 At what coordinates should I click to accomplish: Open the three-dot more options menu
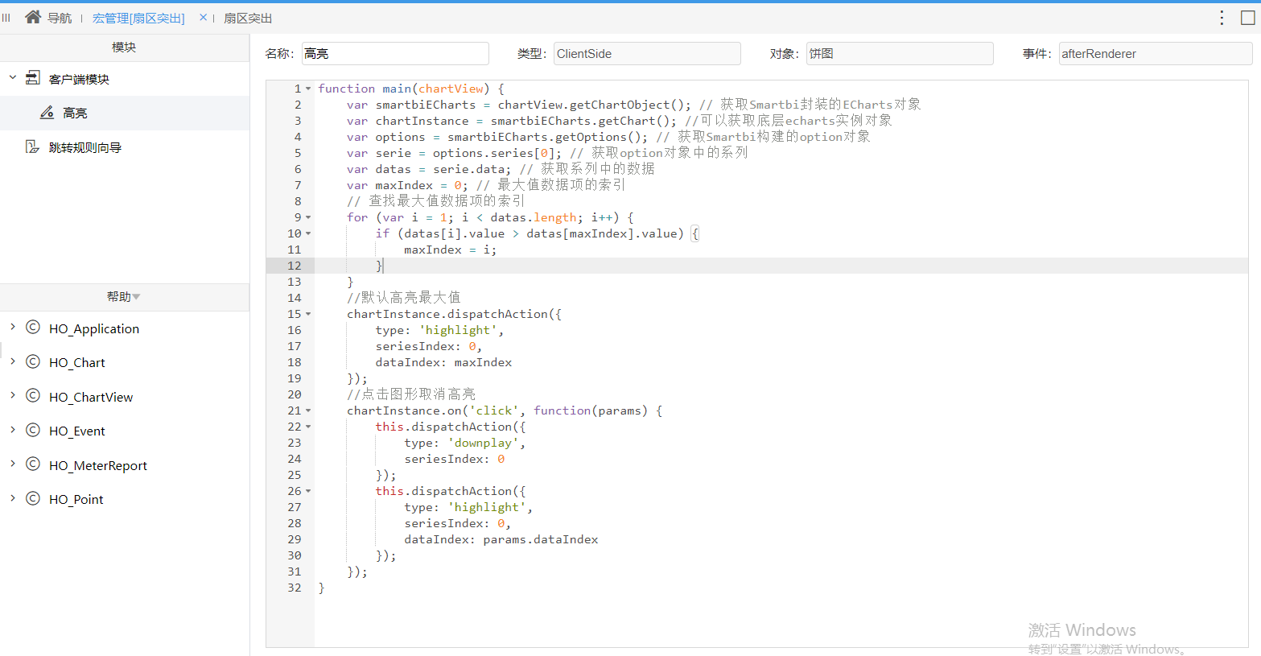point(1222,18)
